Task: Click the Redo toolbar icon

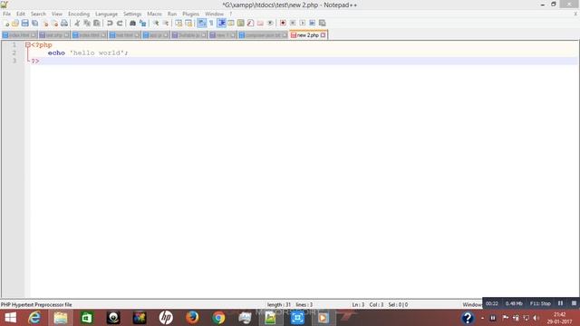Action: tap(120, 23)
